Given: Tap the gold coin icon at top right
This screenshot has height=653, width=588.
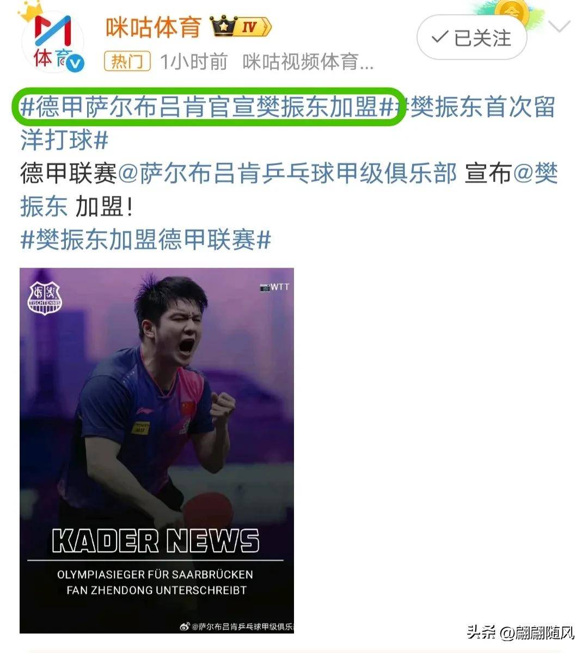Looking at the screenshot, I should pyautogui.click(x=512, y=13).
